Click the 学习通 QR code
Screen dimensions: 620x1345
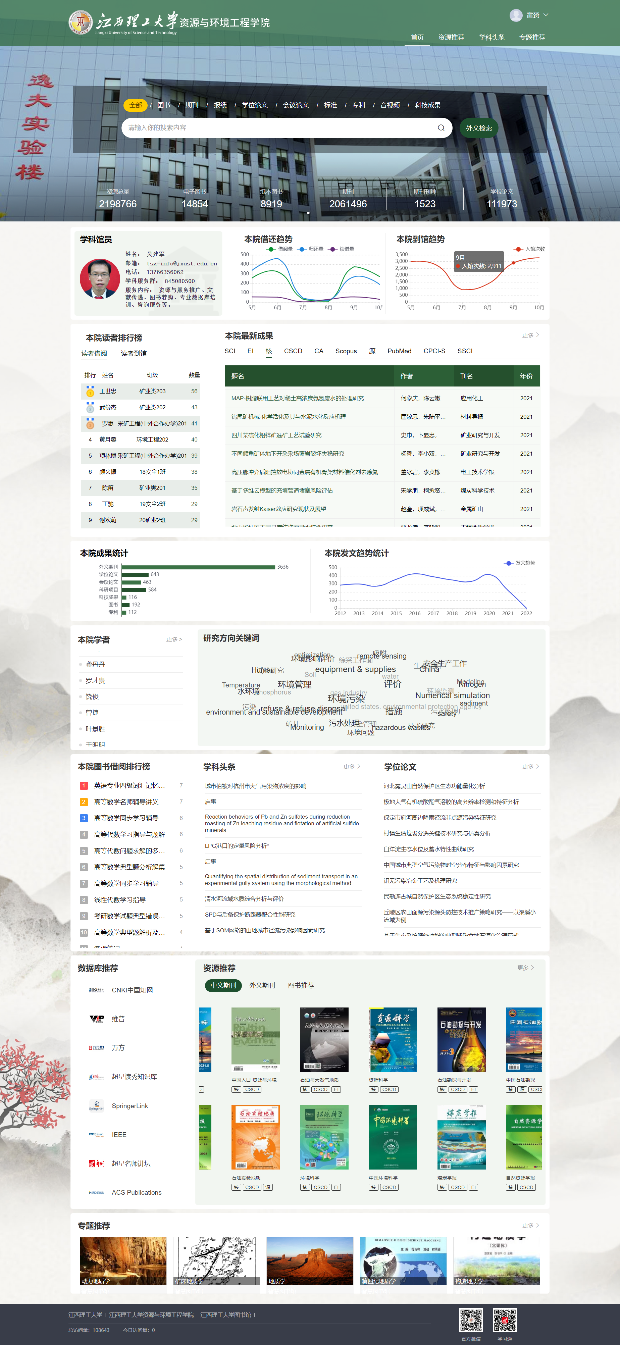tap(505, 1320)
